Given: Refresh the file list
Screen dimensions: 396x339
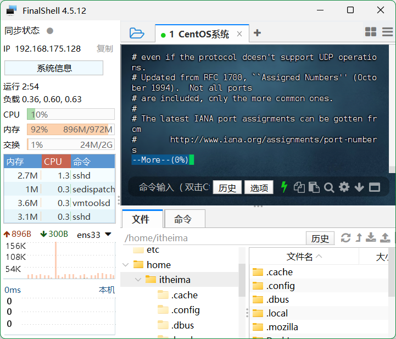Looking at the screenshot, I should pyautogui.click(x=345, y=238).
